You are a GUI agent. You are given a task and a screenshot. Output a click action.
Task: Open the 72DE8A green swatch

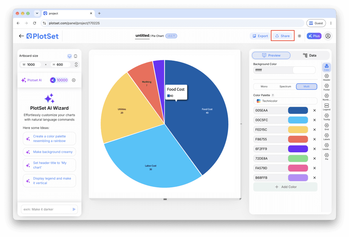[298, 158]
